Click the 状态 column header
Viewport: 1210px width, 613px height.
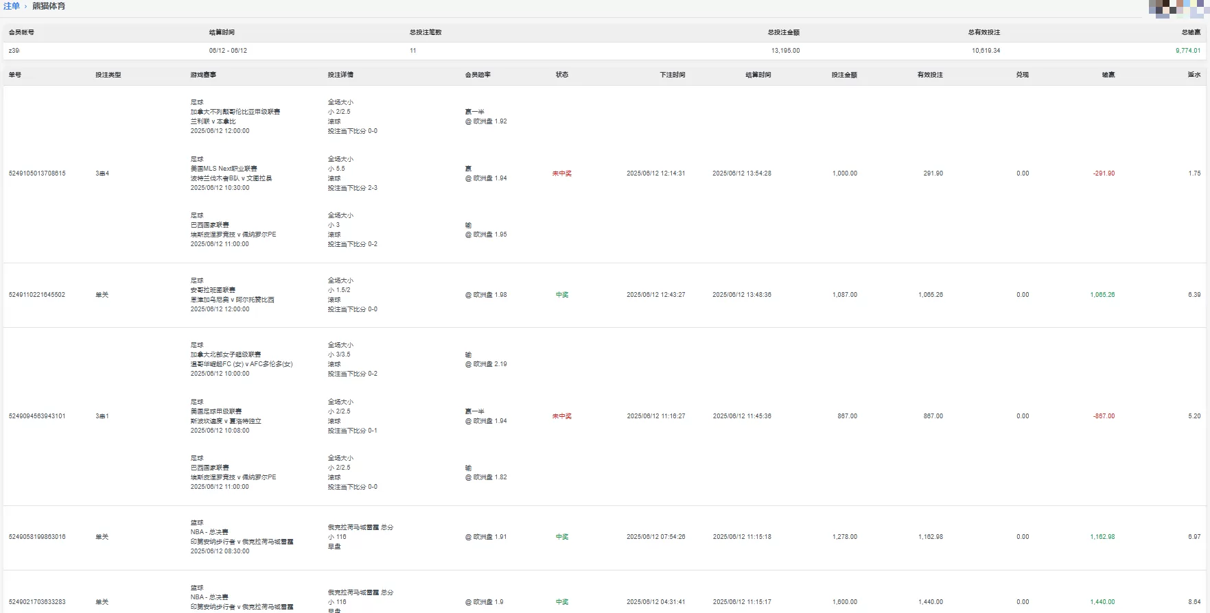(562, 75)
